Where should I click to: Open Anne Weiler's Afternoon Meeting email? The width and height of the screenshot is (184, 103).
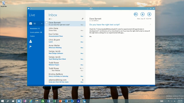(65, 46)
